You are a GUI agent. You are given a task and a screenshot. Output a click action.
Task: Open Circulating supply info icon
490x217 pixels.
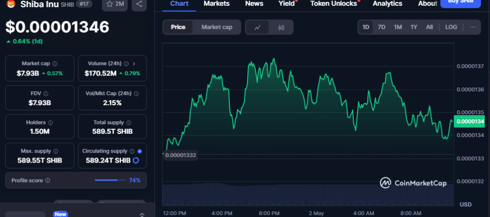[132, 151]
